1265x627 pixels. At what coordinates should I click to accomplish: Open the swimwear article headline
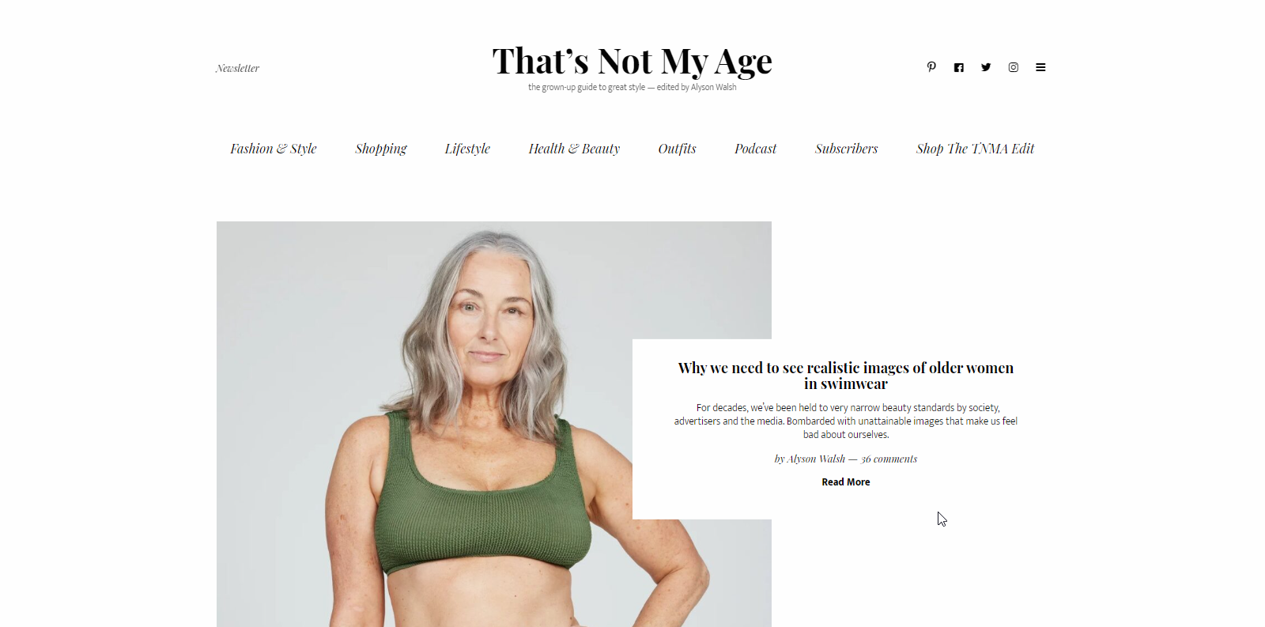pos(845,376)
